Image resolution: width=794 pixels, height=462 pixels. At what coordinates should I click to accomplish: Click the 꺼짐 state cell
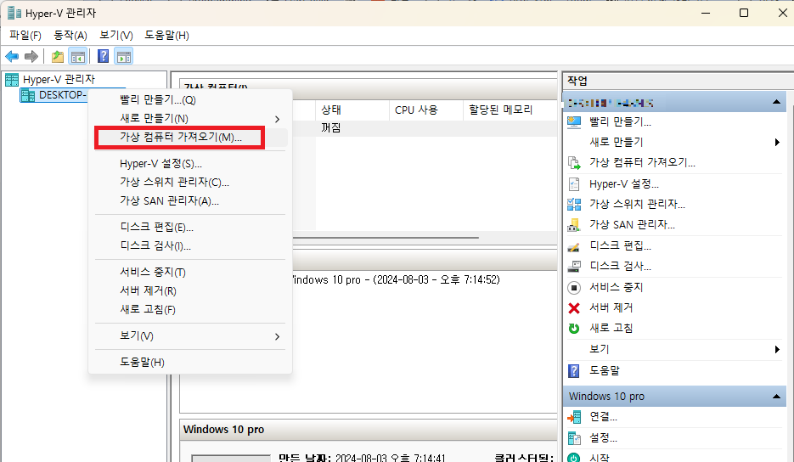coord(330,128)
